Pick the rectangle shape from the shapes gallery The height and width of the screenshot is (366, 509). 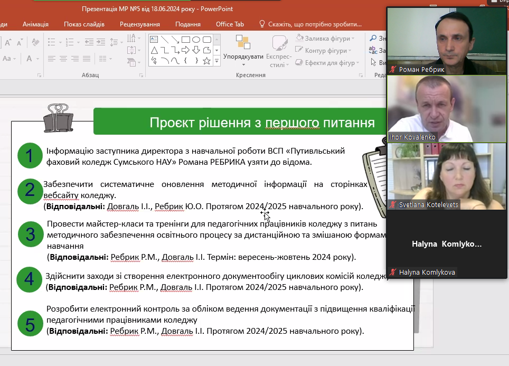pos(186,40)
